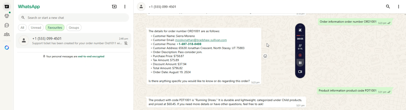
Task: Open the Channels icon in sidebar
Action: (7, 25)
